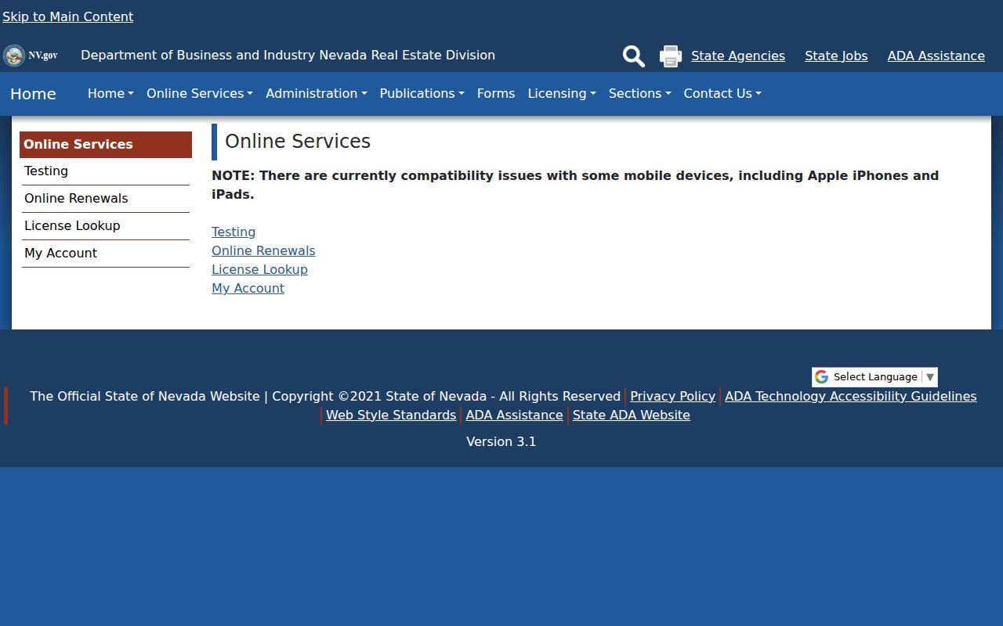Open the State ADA Website link
The image size is (1003, 626).
(632, 415)
